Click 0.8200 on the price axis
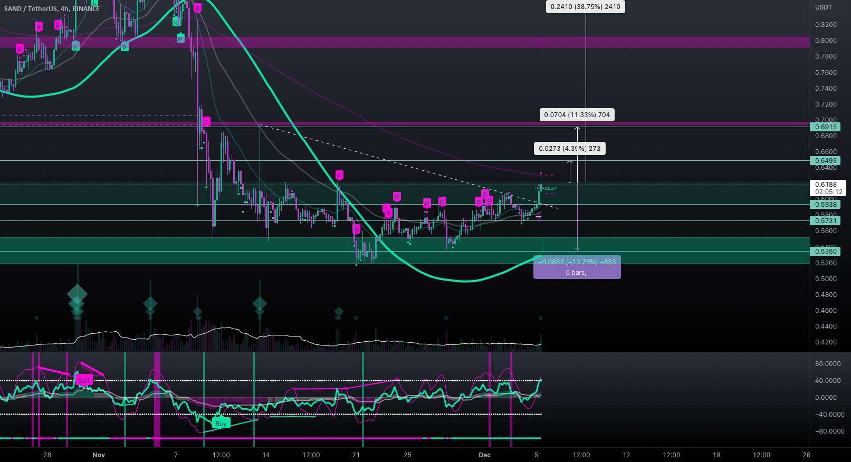Viewport: 851px width, 462px height. click(x=826, y=25)
